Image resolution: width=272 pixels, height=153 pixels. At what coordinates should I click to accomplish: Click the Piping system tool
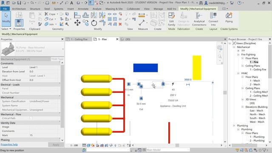[229, 18]
